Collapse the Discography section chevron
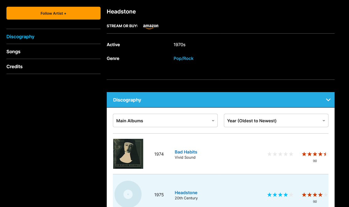The width and height of the screenshot is (349, 207). [328, 100]
